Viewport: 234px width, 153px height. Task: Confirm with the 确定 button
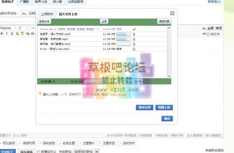coord(167,119)
